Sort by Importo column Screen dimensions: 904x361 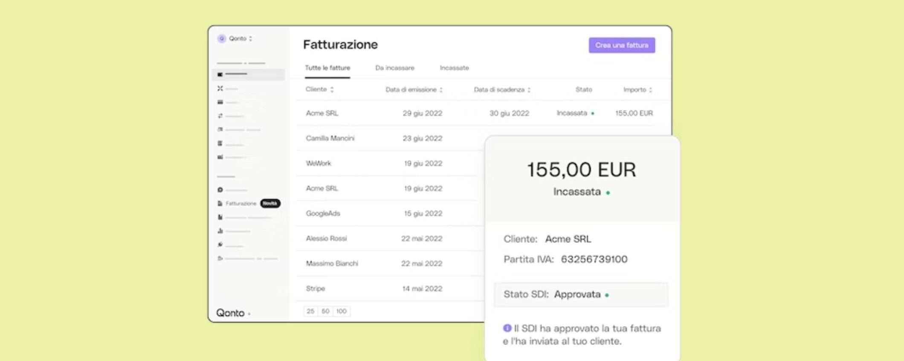[637, 90]
